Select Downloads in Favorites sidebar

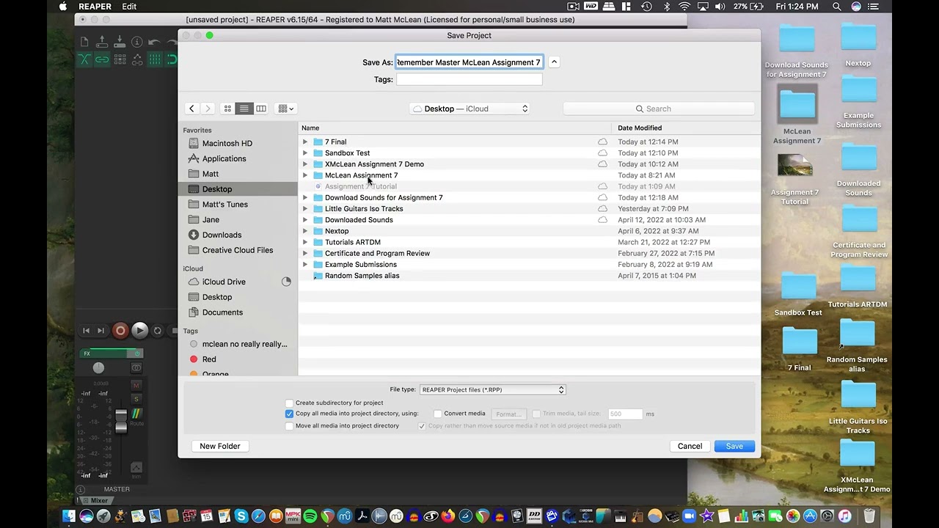pyautogui.click(x=239, y=235)
